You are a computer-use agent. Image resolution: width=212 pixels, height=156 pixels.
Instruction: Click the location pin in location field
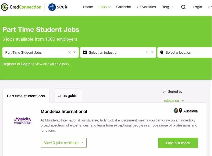click(x=162, y=52)
